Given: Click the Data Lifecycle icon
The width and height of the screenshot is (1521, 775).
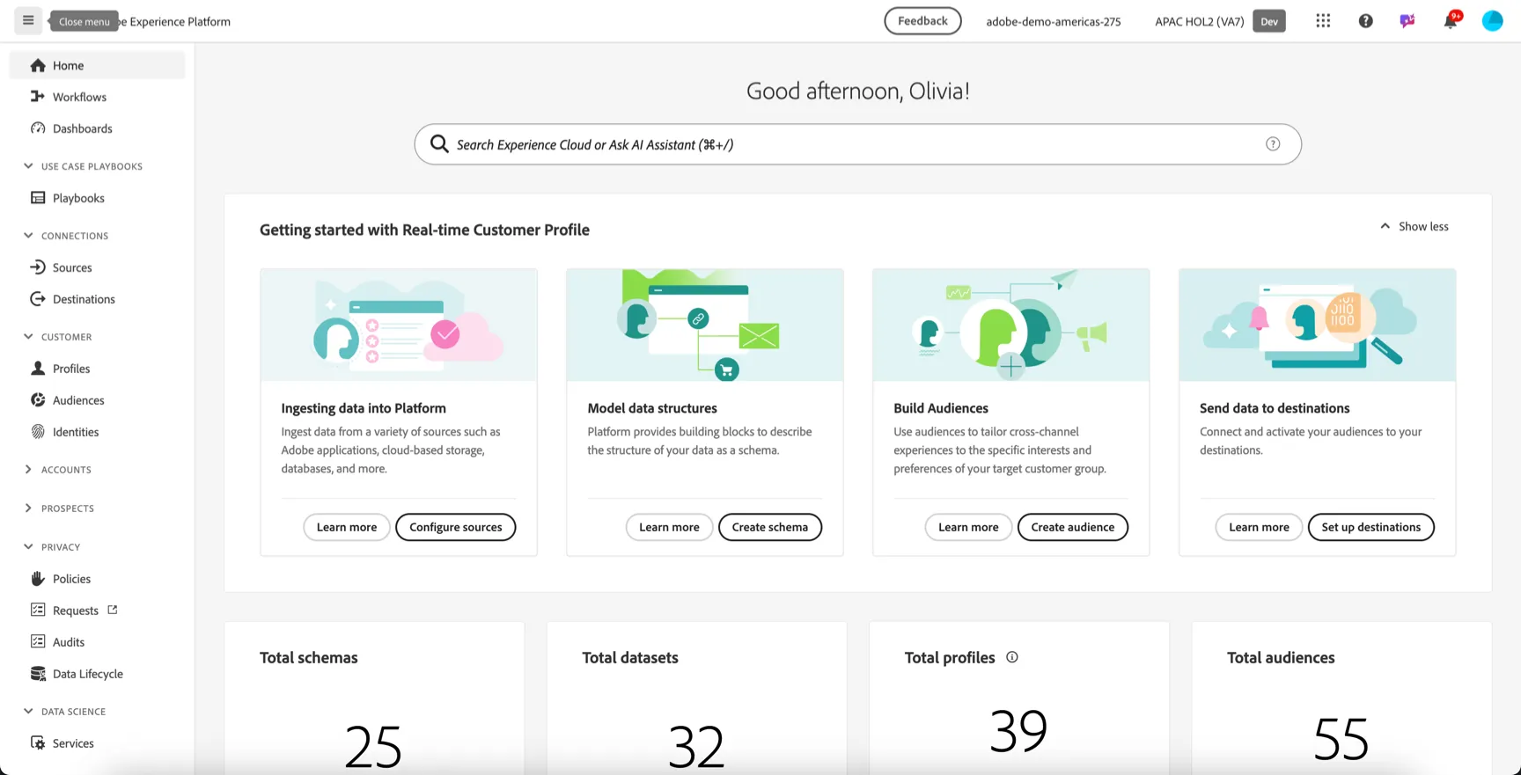Looking at the screenshot, I should 38,674.
